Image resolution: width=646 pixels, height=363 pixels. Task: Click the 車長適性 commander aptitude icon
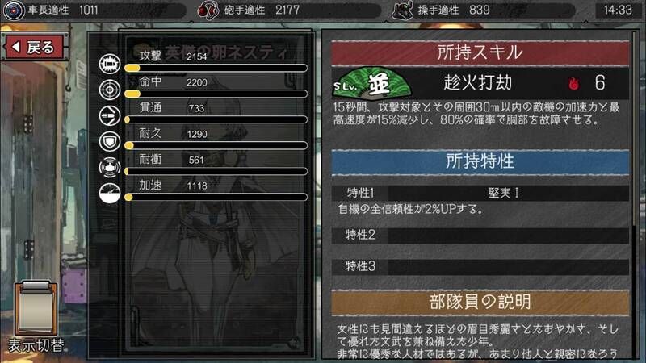click(14, 10)
